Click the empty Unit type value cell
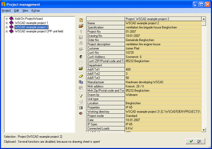This screenshot has width=212, height=149. pyautogui.click(x=163, y=99)
